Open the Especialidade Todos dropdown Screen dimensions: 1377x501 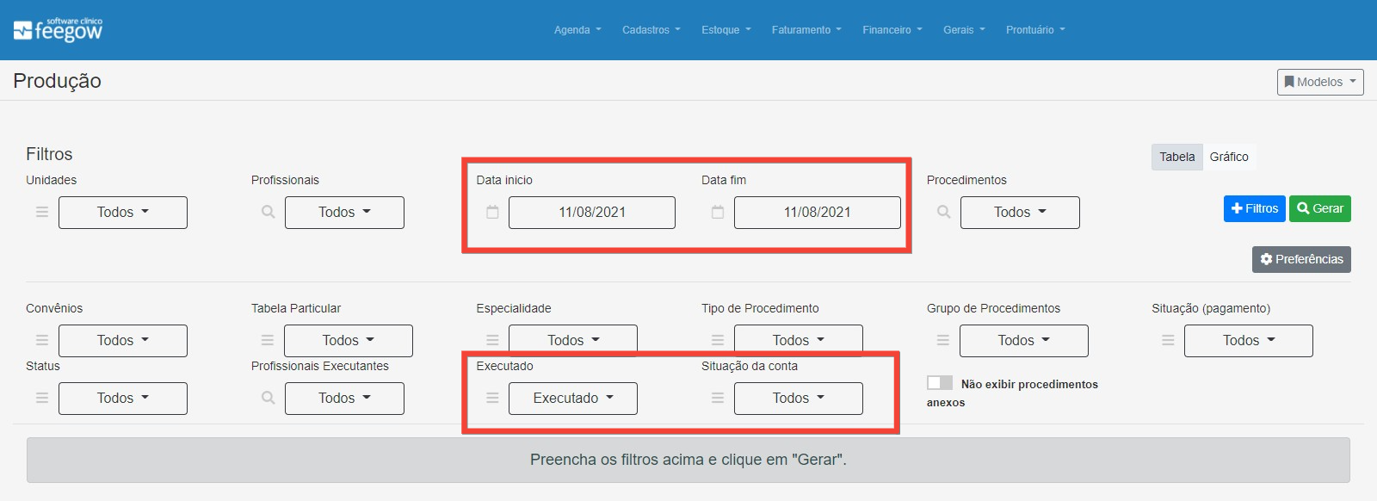tap(573, 341)
